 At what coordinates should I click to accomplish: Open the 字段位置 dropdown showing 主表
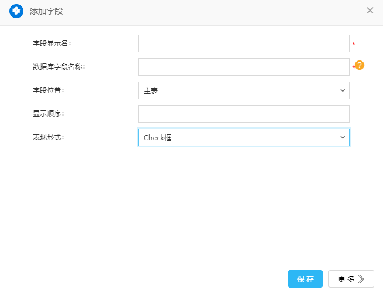point(243,90)
